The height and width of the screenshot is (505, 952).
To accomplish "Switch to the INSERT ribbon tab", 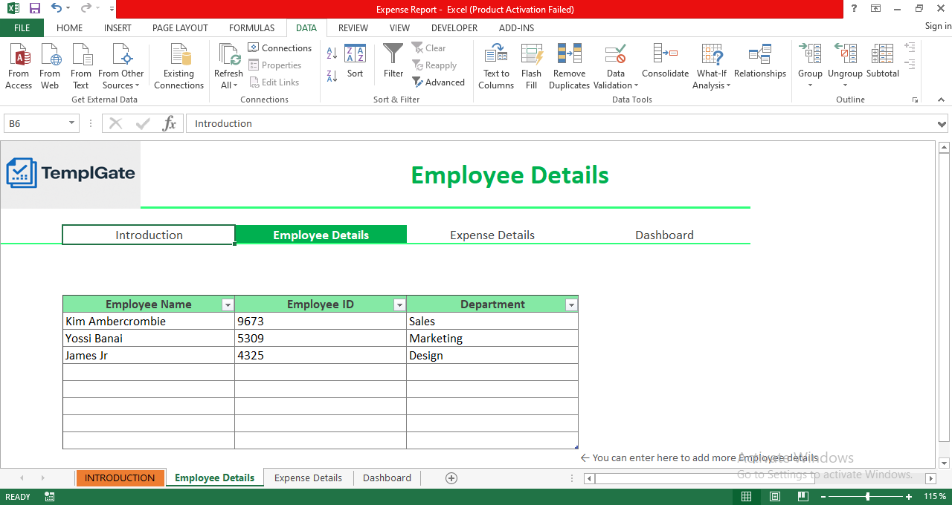I will 118,27.
